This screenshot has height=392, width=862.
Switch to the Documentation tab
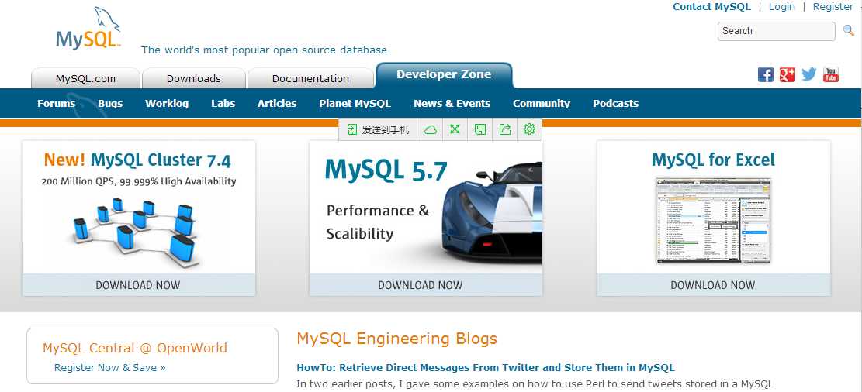click(310, 78)
